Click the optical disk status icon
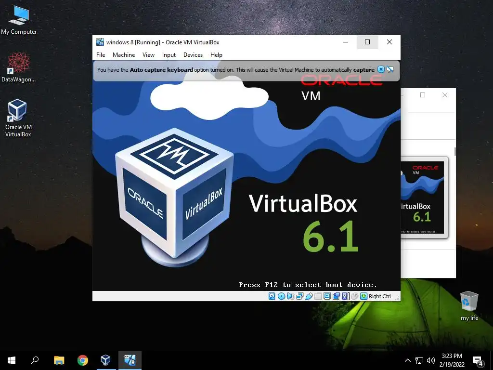Screen dimensions: 493x370 coord(281,296)
